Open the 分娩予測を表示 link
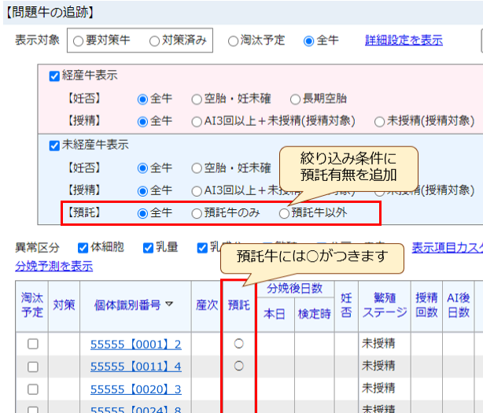The image size is (483, 413). point(54,266)
